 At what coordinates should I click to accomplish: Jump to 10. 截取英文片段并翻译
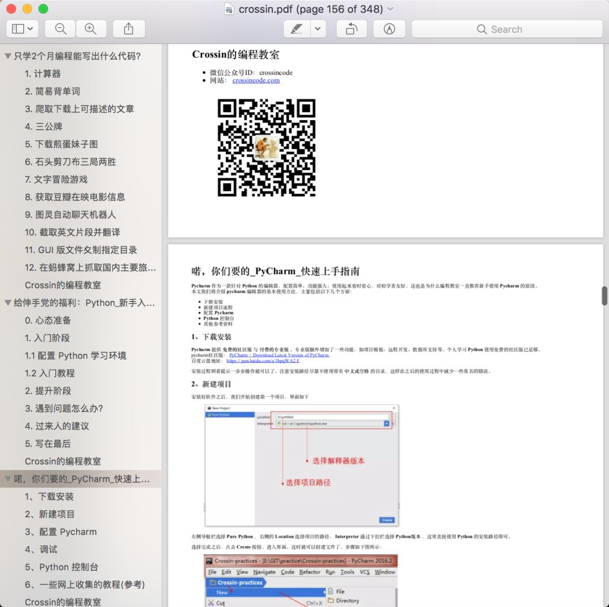pos(73,232)
